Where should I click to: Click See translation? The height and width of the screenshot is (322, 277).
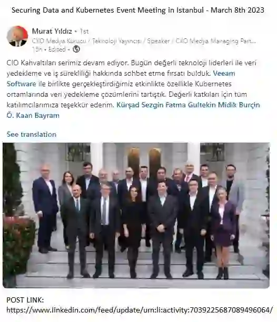click(32, 134)
